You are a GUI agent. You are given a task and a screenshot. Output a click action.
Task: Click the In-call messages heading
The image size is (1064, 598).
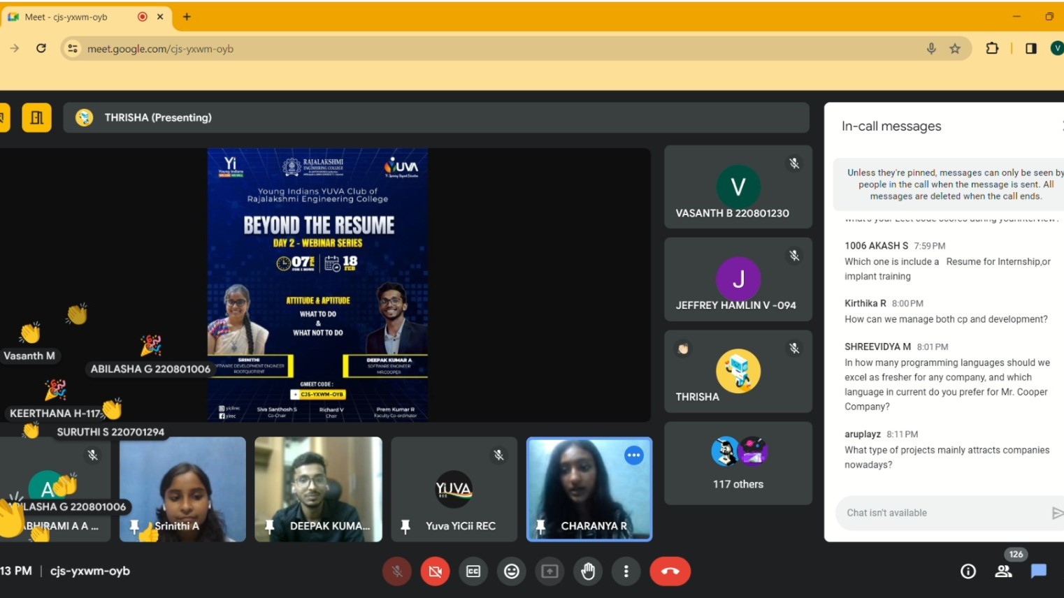[891, 126]
